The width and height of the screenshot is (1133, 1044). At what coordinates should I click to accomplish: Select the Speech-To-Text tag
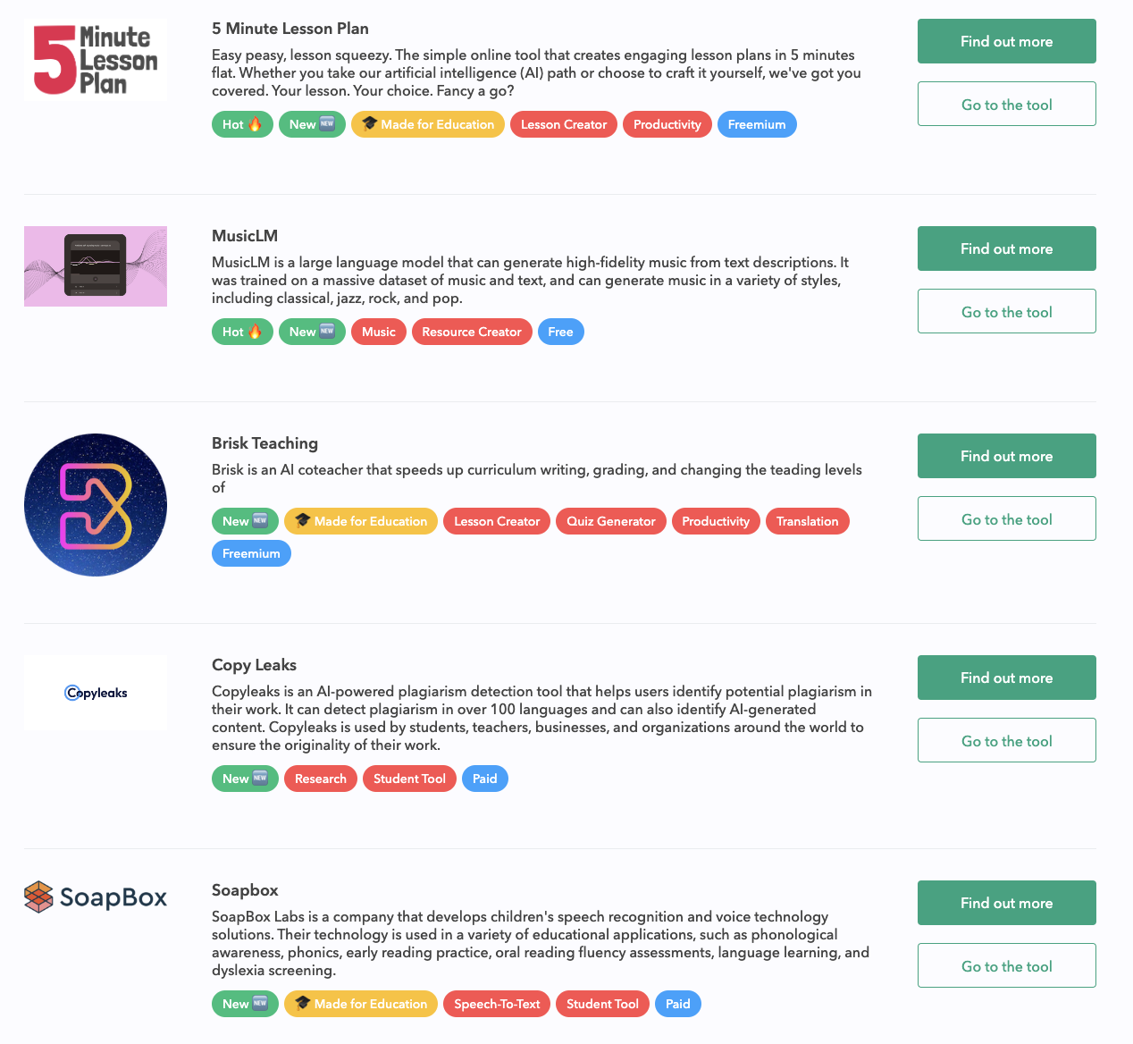pos(497,1004)
